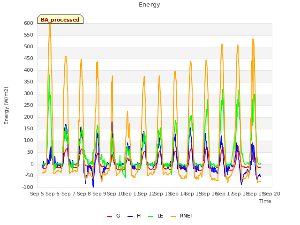The height and width of the screenshot is (225, 300).
Task: Click the Energy (W/m2) axis label
Action: pyautogui.click(x=6, y=105)
